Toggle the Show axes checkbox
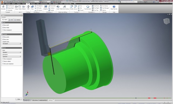173x104 pixels. click(3, 39)
